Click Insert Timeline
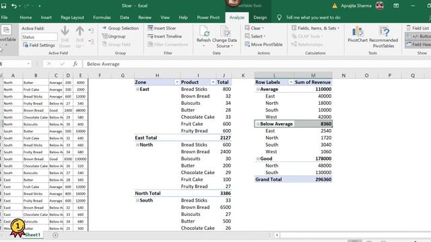Image resolution: width=431 pixels, height=242 pixels. pyautogui.click(x=164, y=36)
